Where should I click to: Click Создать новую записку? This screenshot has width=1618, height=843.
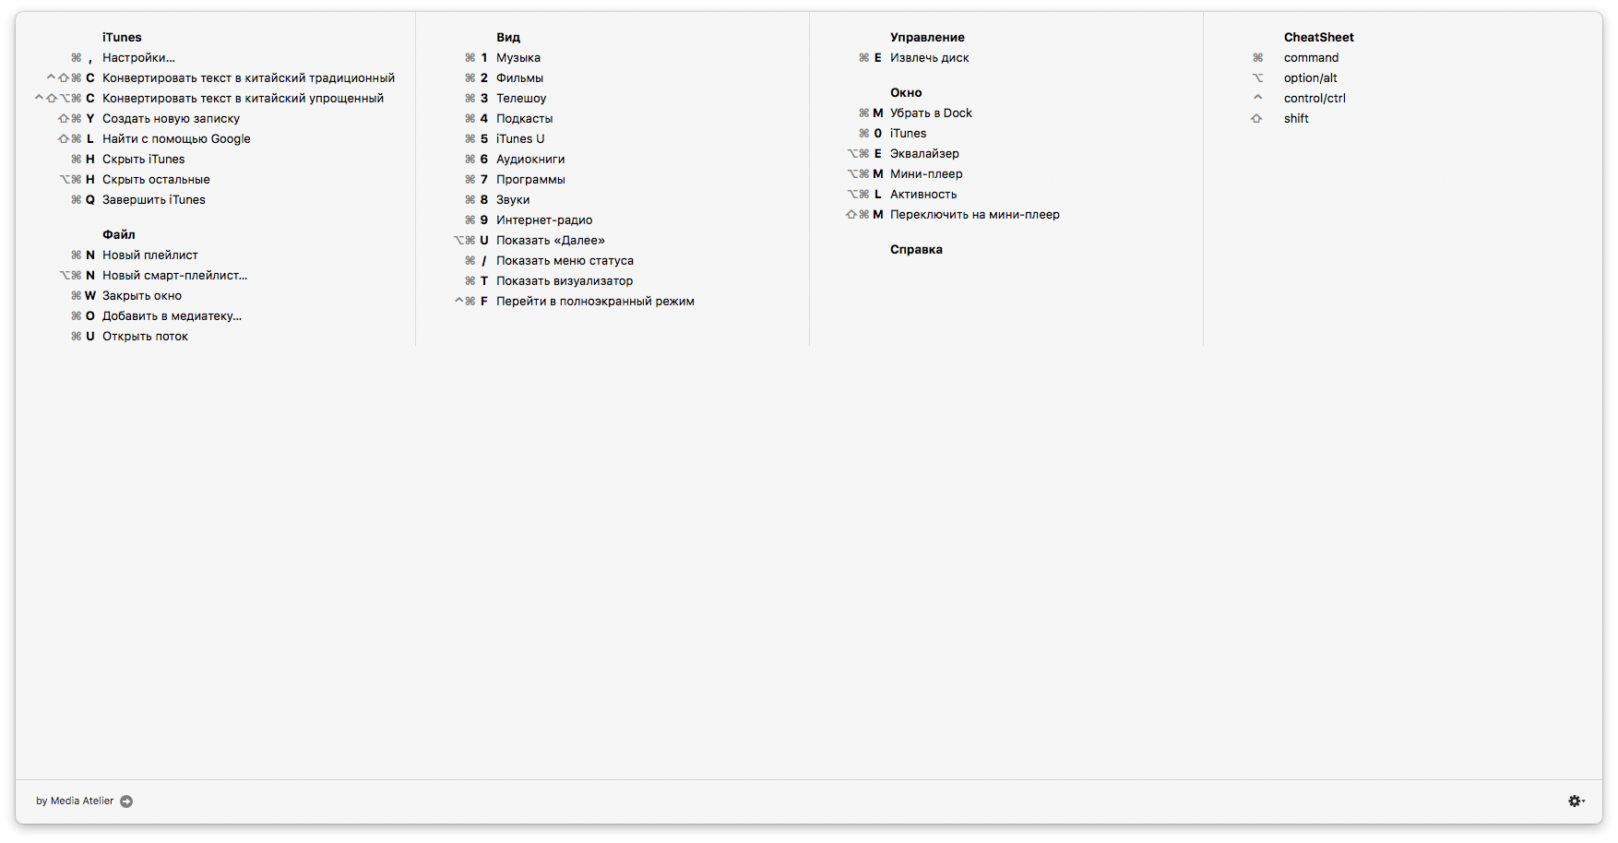tap(171, 119)
